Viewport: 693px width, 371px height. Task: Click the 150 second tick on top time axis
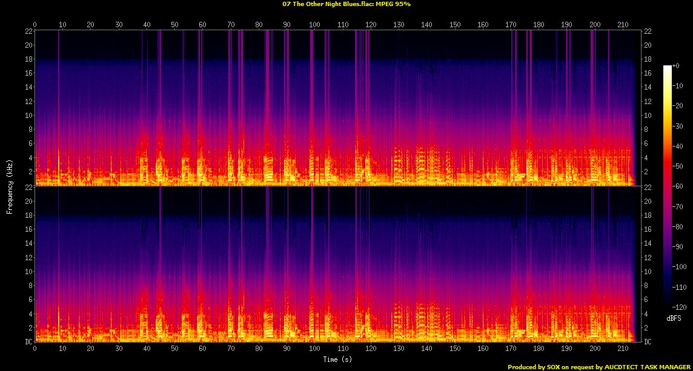(454, 25)
